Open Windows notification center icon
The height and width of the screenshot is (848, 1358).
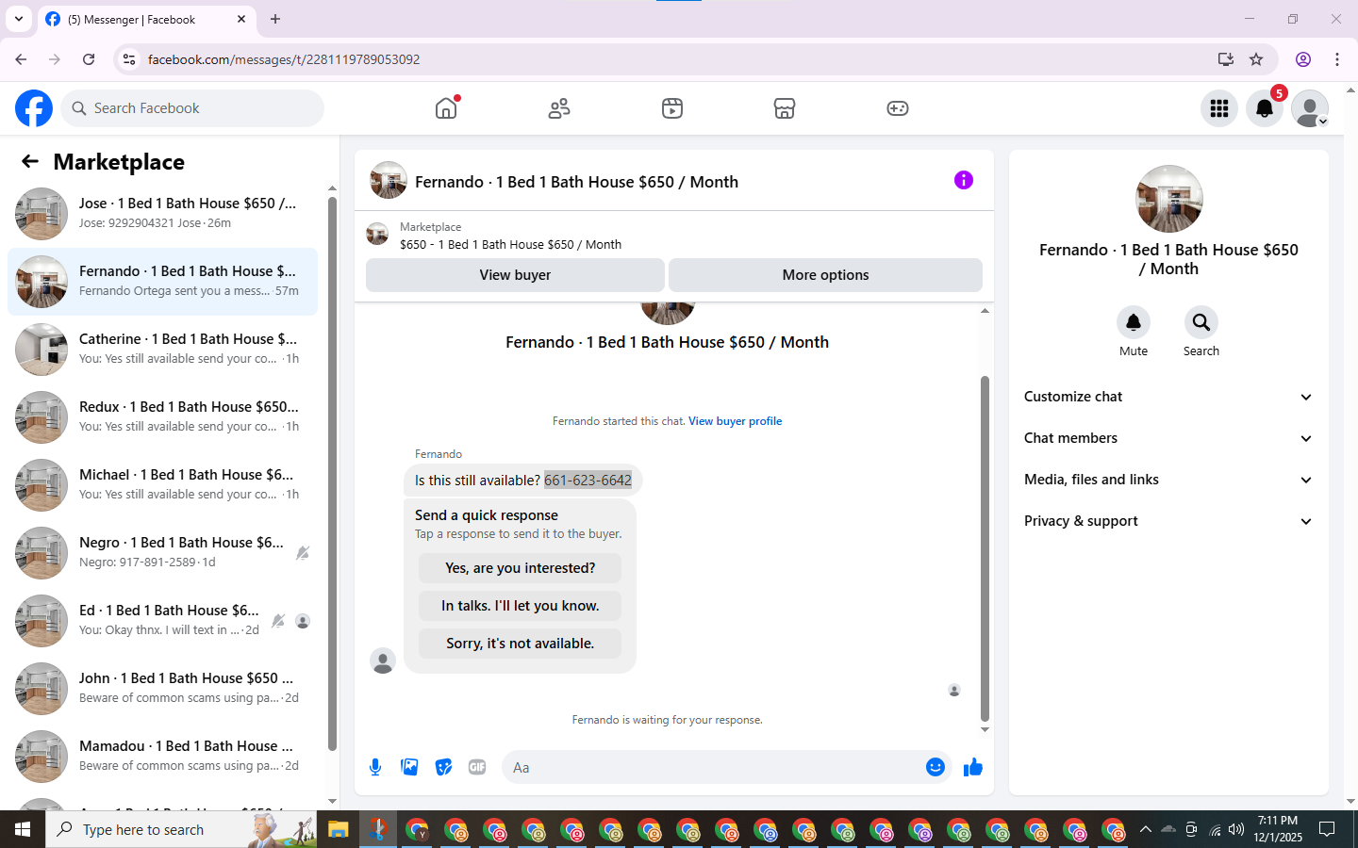point(1327,829)
